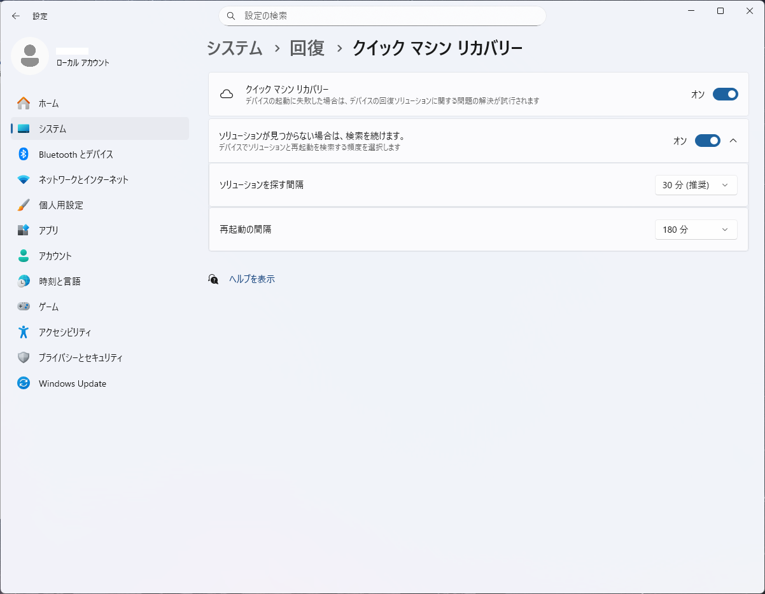This screenshot has width=765, height=594.
Task: Click the Gaming controller icon
Action: tap(24, 307)
